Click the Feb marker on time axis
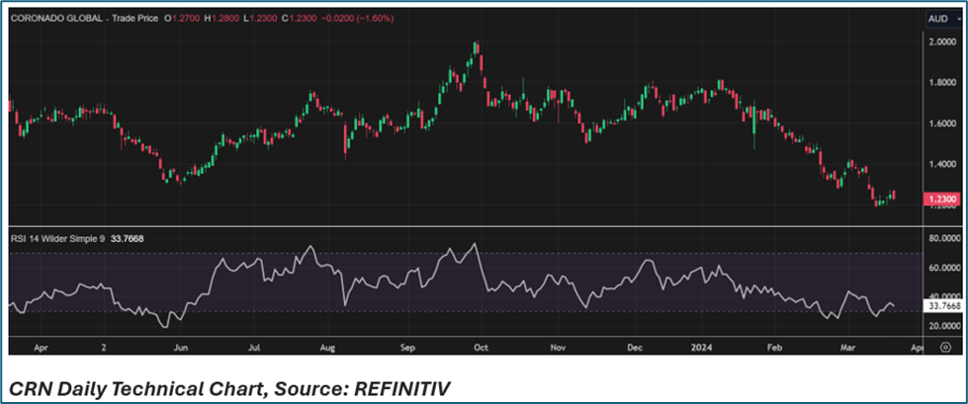Image resolution: width=968 pixels, height=404 pixels. [x=775, y=348]
